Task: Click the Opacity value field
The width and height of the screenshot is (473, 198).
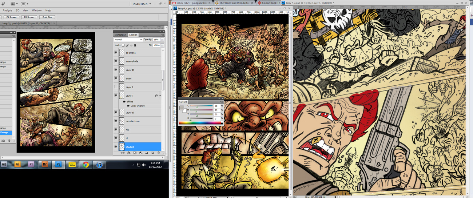Action: point(156,40)
